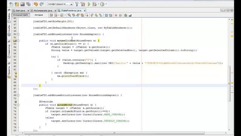Click the Profile Project clock icon
Image resolution: width=241 pixels, height=136 pixels.
pos(102,4)
